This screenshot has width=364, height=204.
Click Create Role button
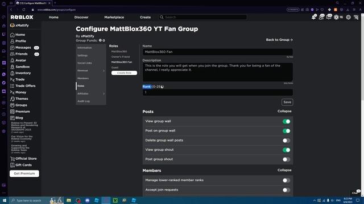pos(124,73)
